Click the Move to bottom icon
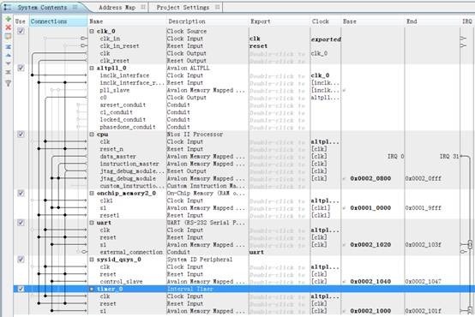 pos(9,72)
